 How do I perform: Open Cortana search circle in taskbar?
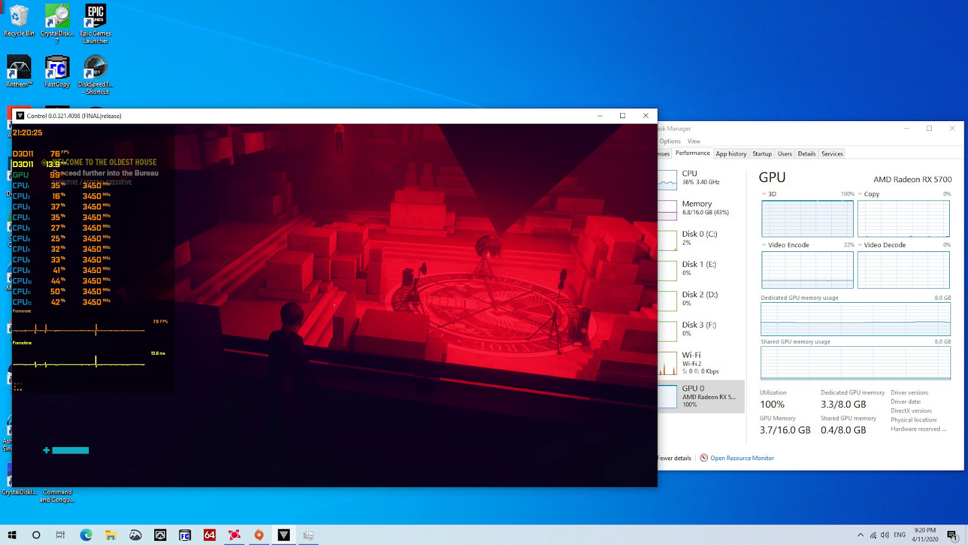[36, 535]
